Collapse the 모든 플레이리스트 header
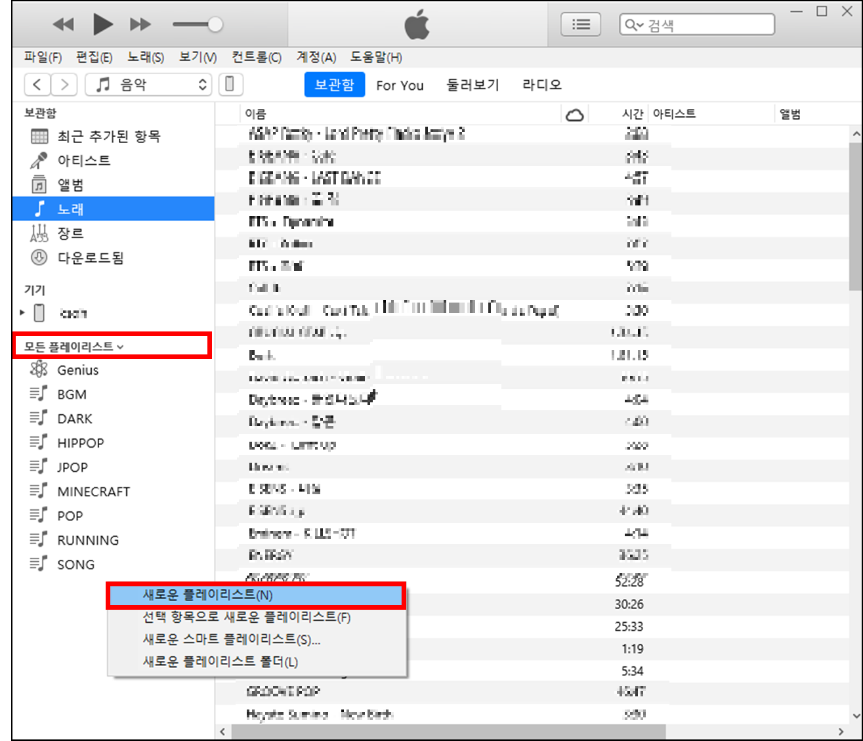This screenshot has height=741, width=863. click(x=74, y=346)
